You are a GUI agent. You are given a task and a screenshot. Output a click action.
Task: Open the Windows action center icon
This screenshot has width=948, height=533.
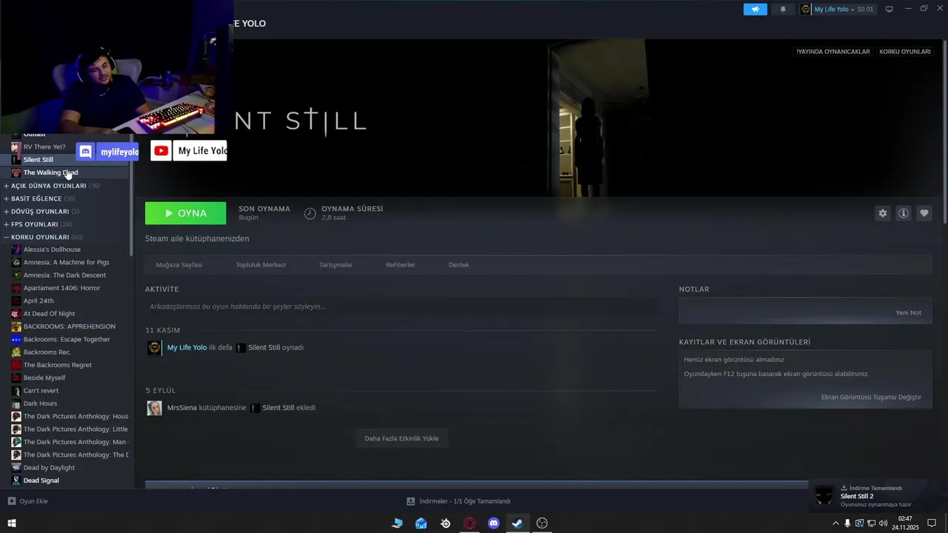coord(932,523)
